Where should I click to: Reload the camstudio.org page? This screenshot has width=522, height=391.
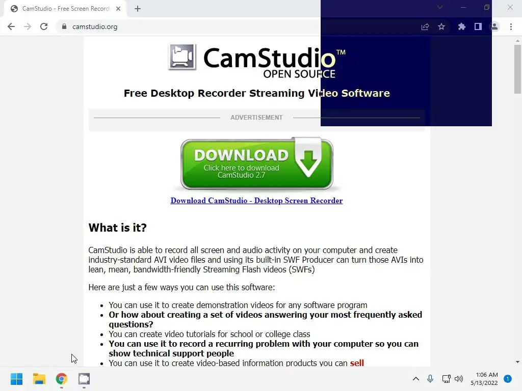pos(44,26)
